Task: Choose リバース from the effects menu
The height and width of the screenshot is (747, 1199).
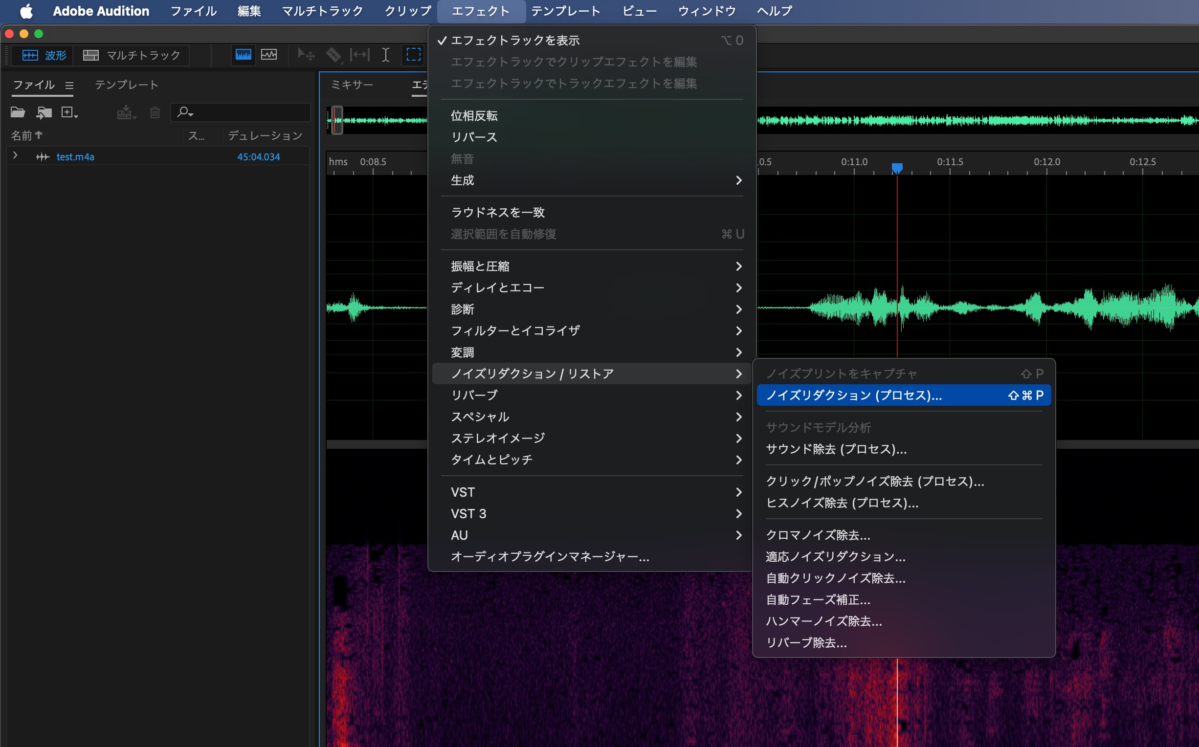Action: (591, 137)
